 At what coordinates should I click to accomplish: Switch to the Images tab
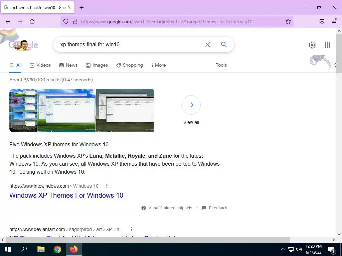point(97,65)
